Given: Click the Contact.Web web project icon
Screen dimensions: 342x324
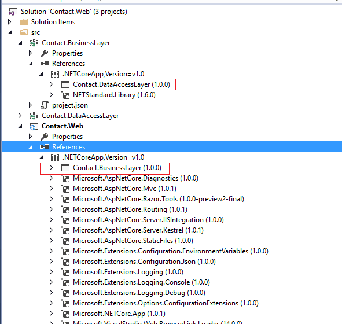Looking at the screenshot, I should point(34,126).
